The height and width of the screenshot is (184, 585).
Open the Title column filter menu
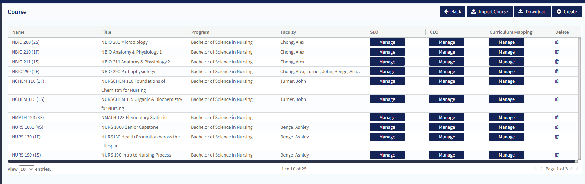pos(180,32)
